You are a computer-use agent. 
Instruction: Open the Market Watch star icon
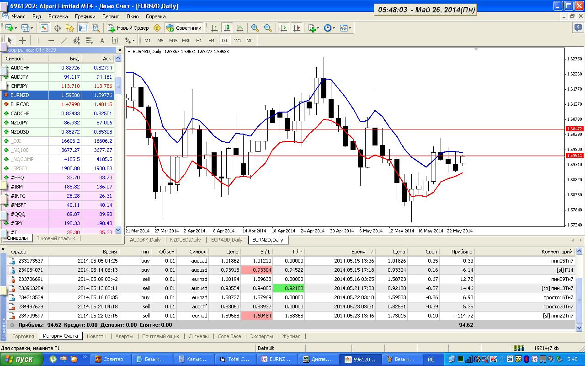[x=70, y=28]
